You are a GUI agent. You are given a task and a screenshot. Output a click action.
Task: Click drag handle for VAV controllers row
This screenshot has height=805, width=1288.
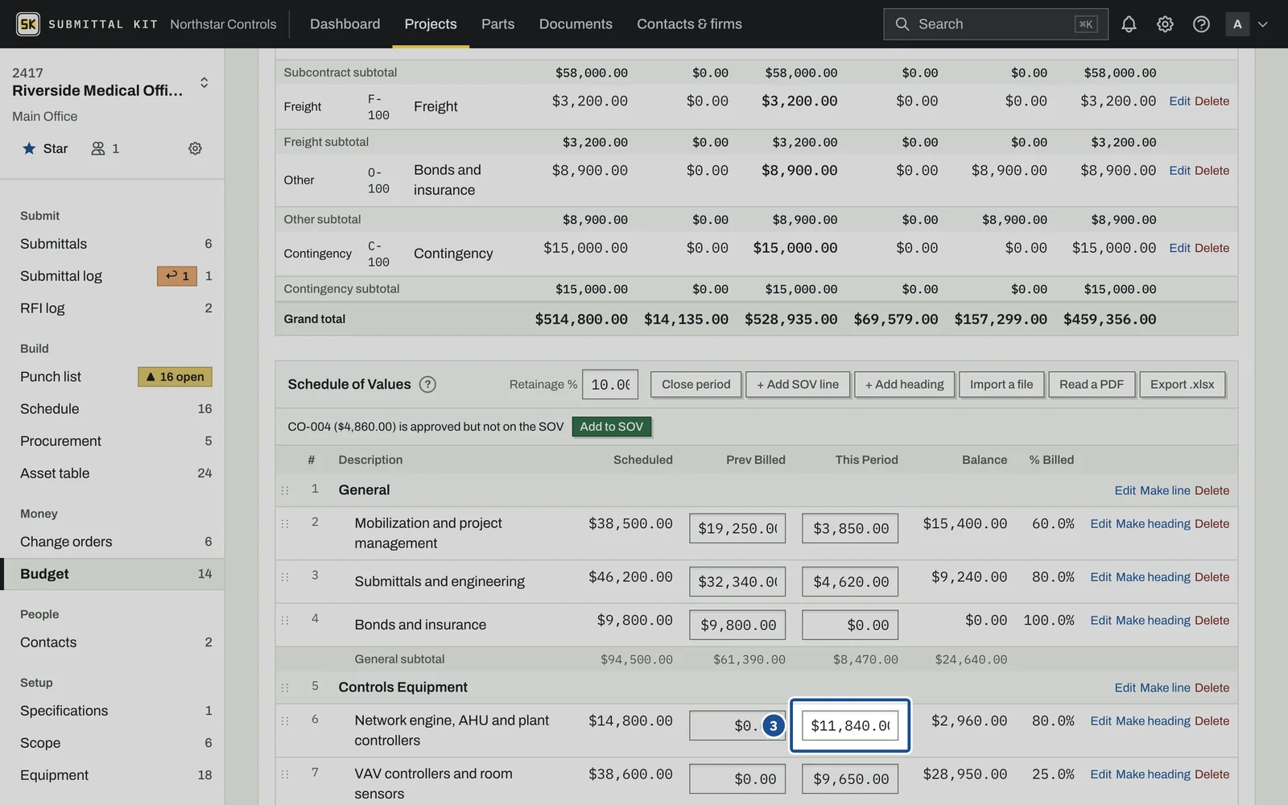pyautogui.click(x=285, y=774)
